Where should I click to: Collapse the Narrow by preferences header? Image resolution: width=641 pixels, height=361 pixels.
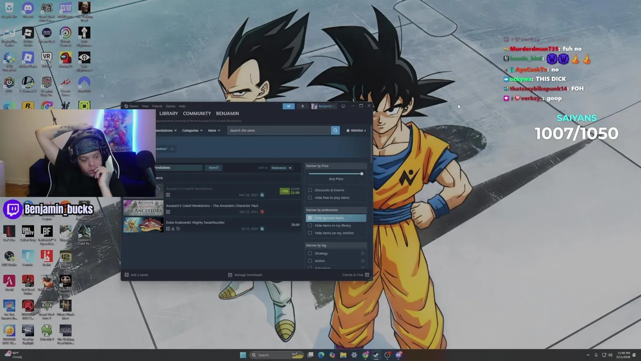pyautogui.click(x=336, y=210)
